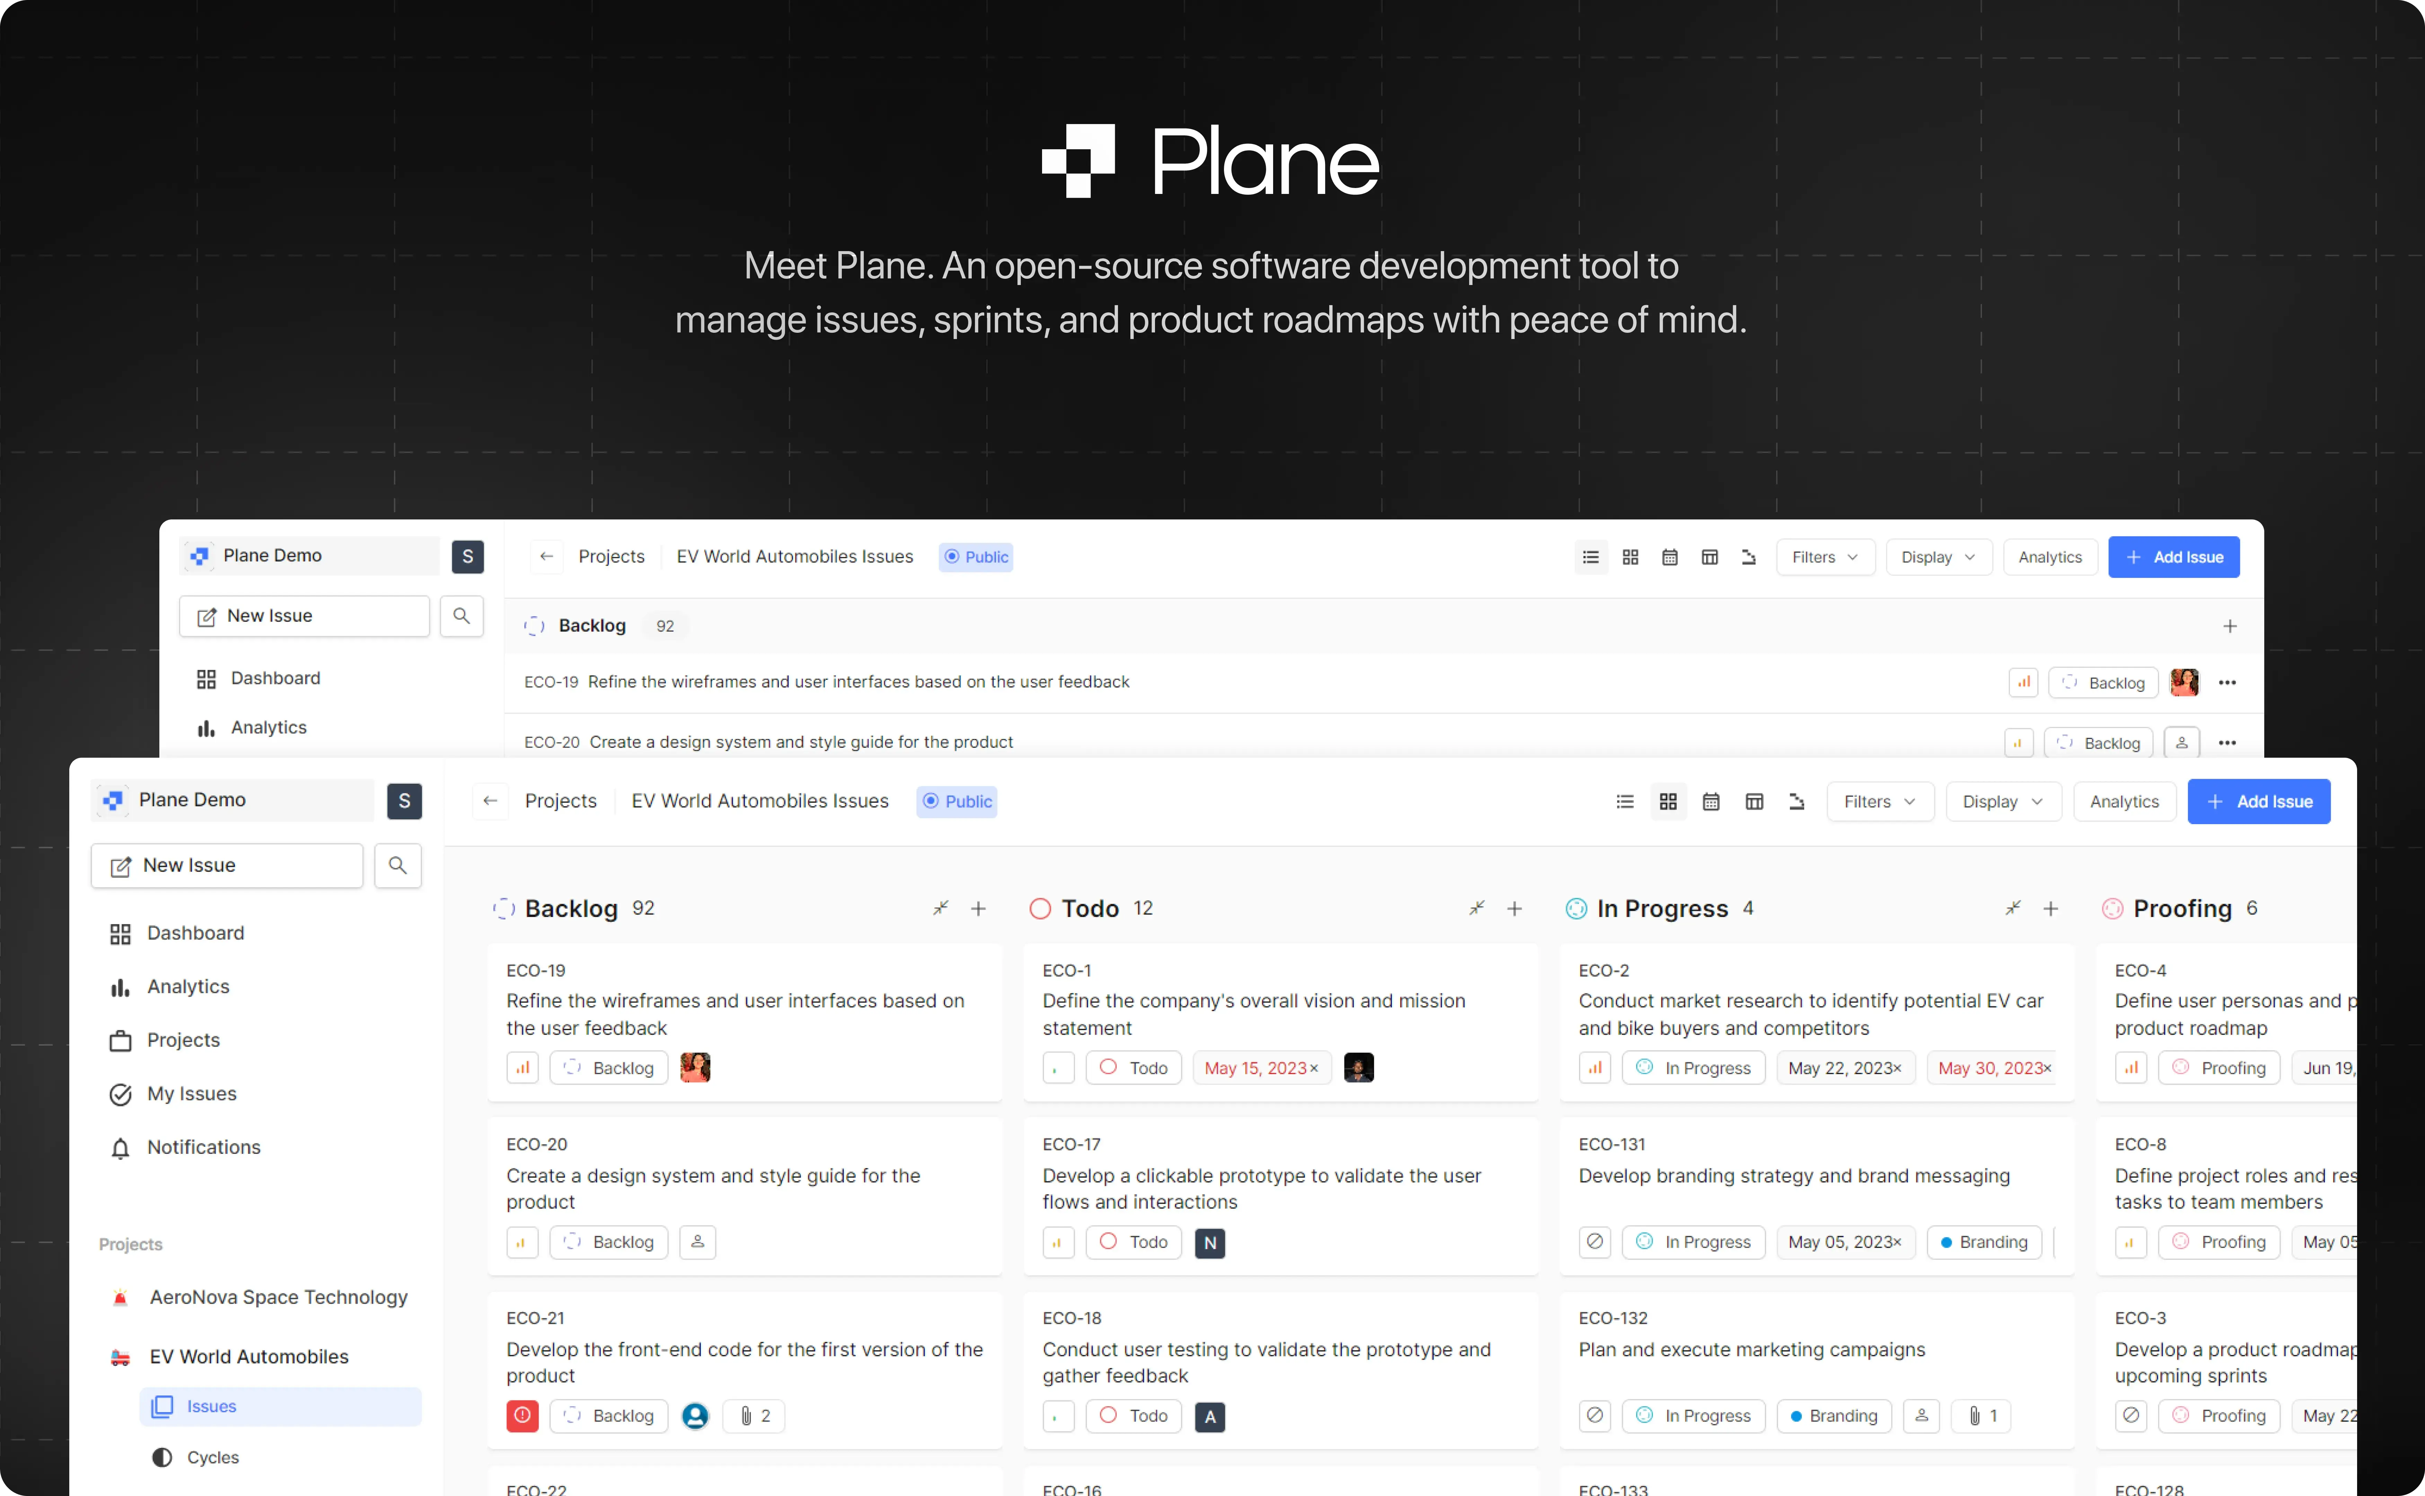This screenshot has height=1496, width=2425.
Task: Collapse the In Progress column
Action: [x=2013, y=908]
